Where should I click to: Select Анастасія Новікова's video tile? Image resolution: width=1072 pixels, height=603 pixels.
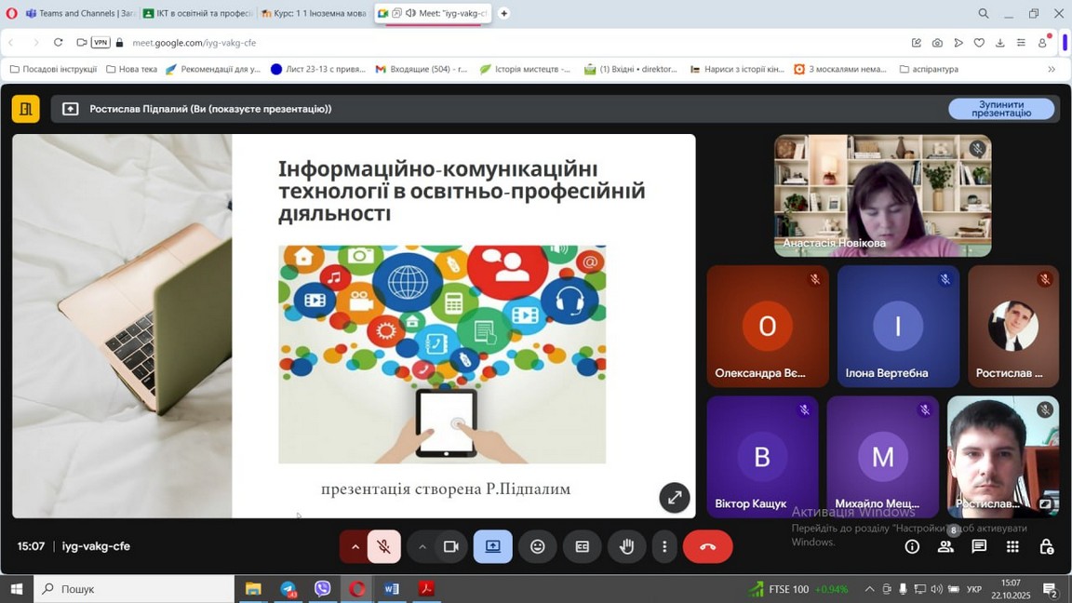coord(882,195)
